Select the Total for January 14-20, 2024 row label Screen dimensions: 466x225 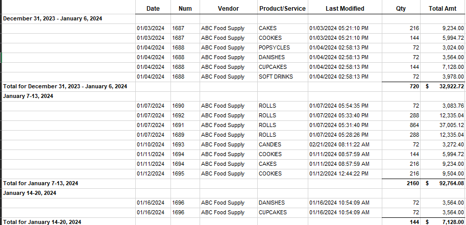pyautogui.click(x=42, y=222)
